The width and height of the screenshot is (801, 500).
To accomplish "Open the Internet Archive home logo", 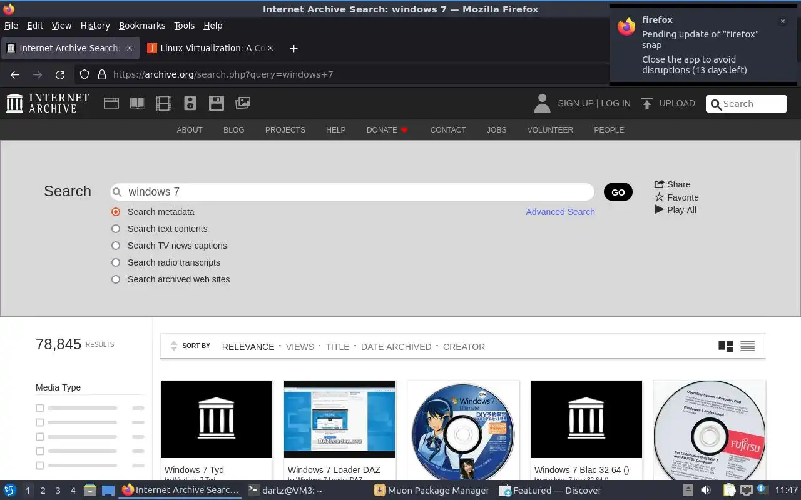I will 48,103.
